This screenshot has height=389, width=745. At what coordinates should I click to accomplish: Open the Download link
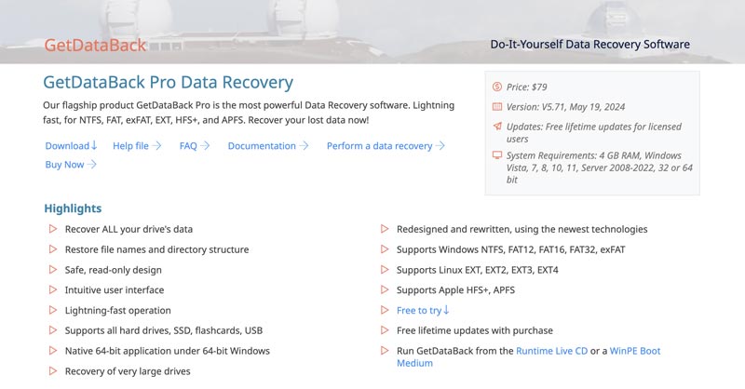72,146
